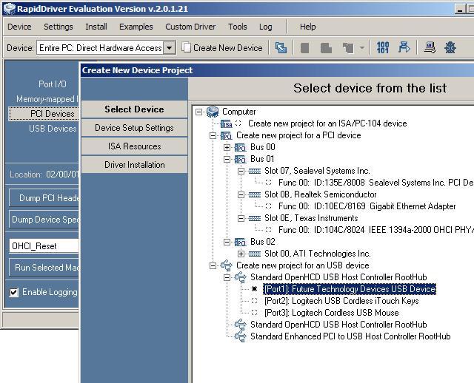Select radio for Gigabit Ethernet Adapter function
The width and height of the screenshot is (474, 383).
[x=268, y=206]
